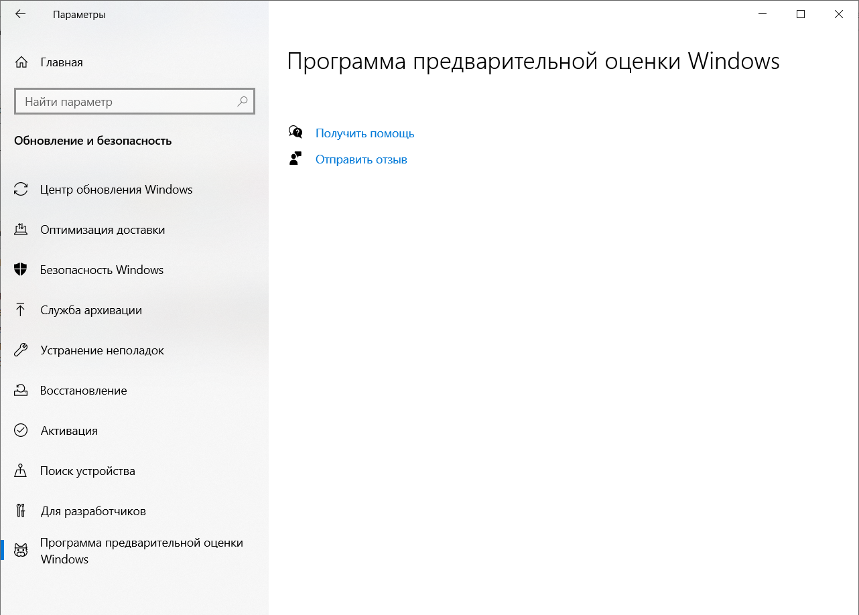Viewport: 859px width, 615px height.
Task: Click the Windows Update refresh icon
Action: [21, 190]
